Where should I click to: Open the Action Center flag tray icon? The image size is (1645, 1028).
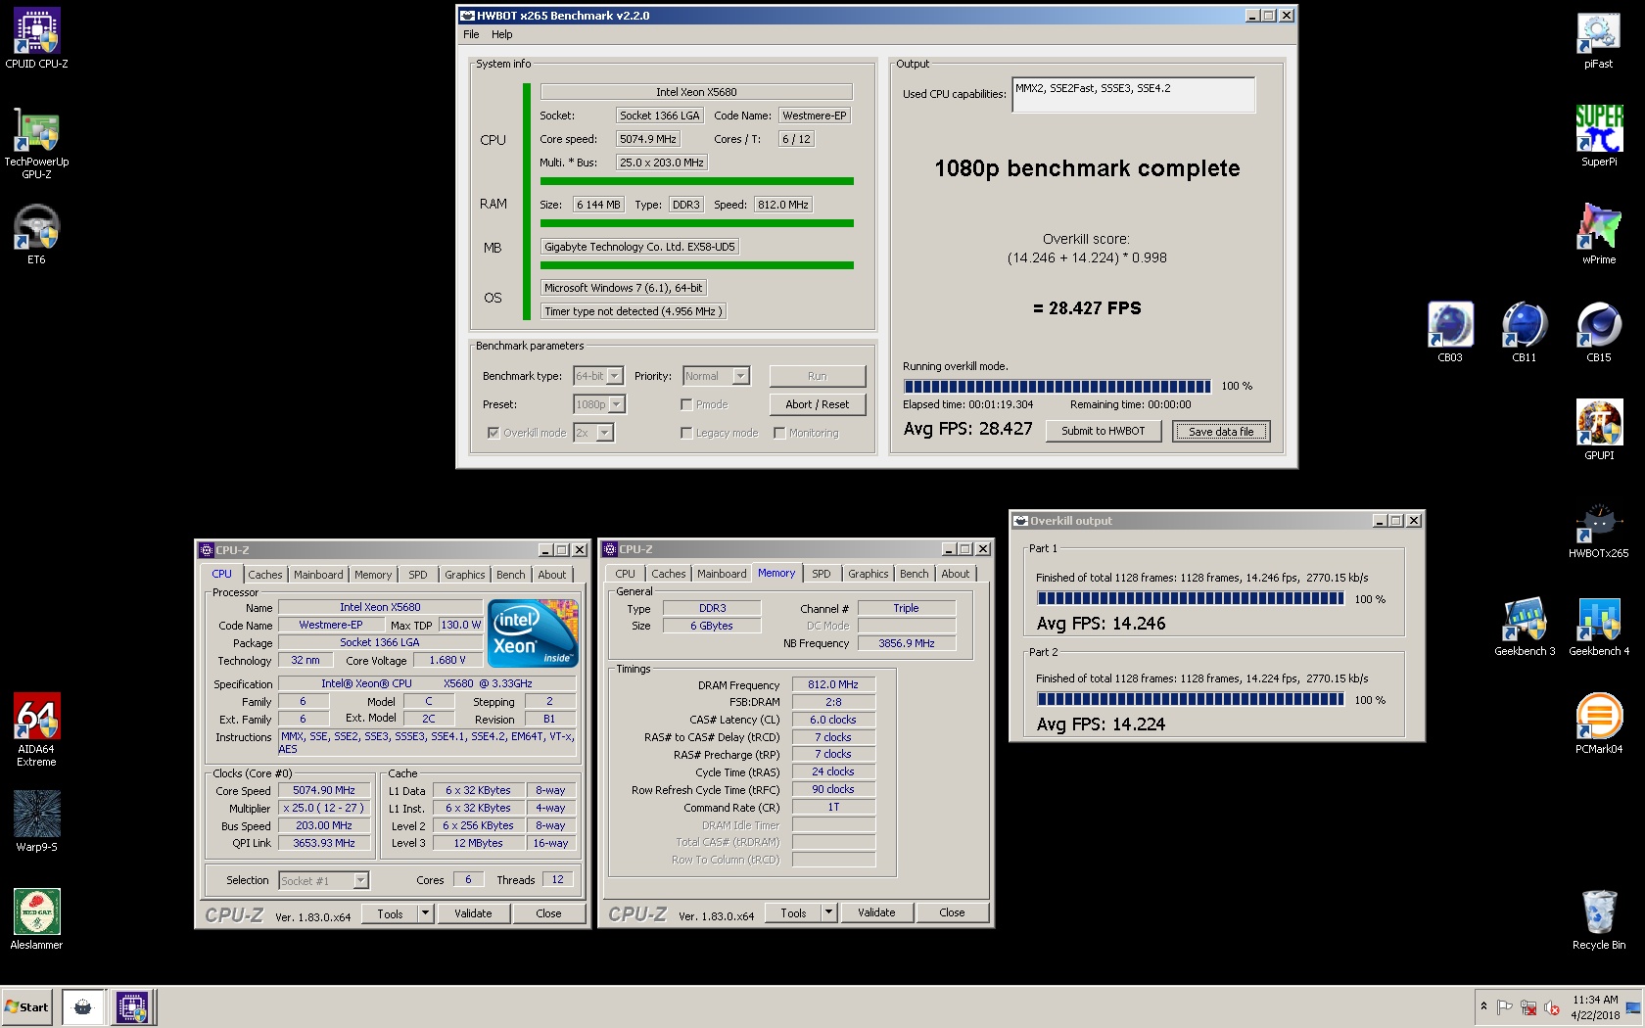coord(1505,1006)
